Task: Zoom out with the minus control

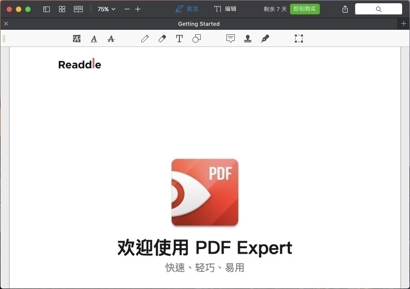Action: click(x=127, y=9)
